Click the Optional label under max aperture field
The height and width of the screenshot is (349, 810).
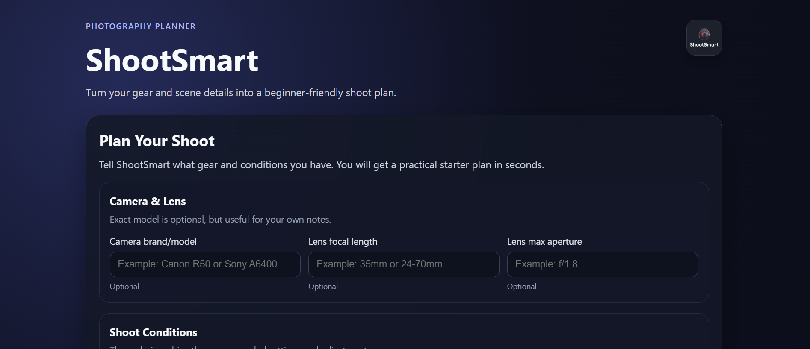click(521, 287)
